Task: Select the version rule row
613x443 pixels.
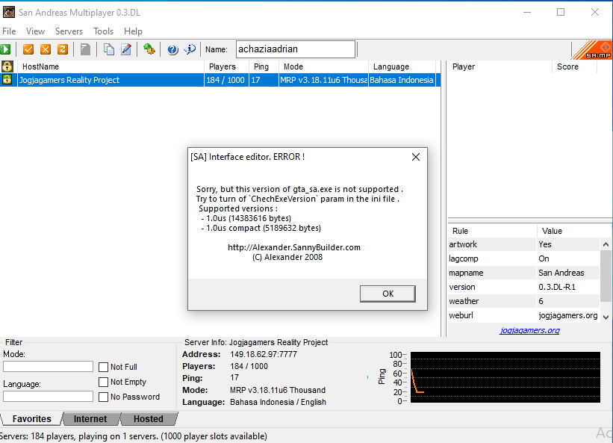Action: [x=524, y=287]
